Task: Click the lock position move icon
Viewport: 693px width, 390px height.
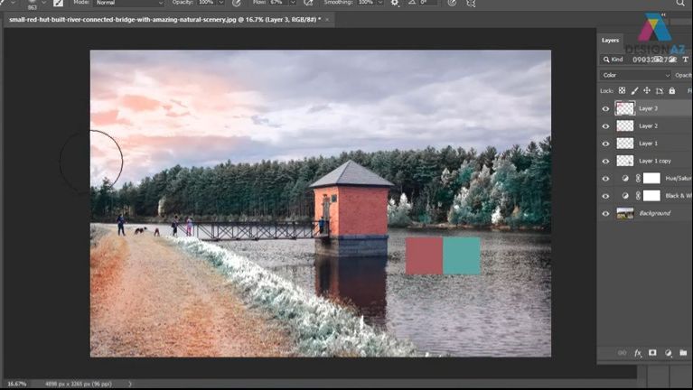Action: [647, 90]
